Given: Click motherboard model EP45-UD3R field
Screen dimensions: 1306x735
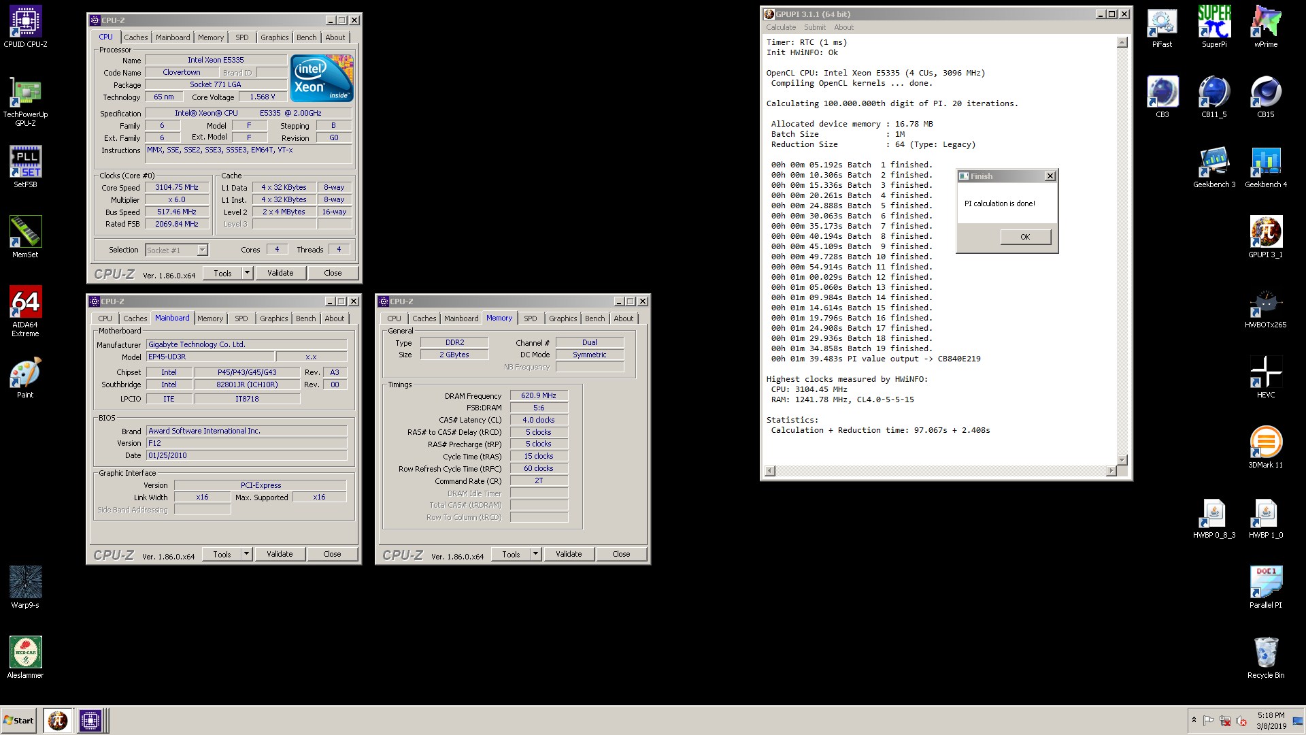Looking at the screenshot, I should point(210,357).
